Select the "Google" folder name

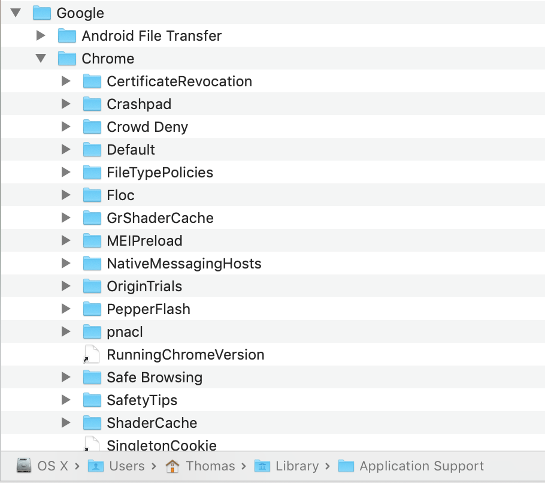point(80,13)
